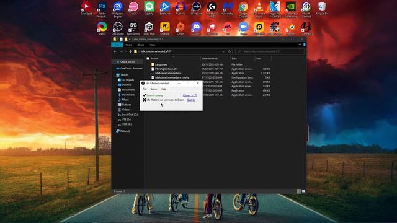Switch to Home ribbon tab in Explorer
Image resolution: width=397 pixels, height=223 pixels.
(129, 45)
